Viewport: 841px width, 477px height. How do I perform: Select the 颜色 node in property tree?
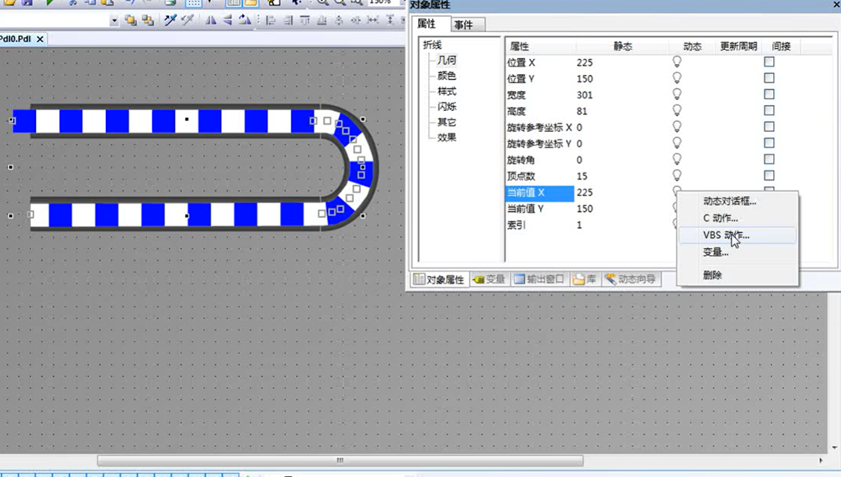tap(447, 76)
